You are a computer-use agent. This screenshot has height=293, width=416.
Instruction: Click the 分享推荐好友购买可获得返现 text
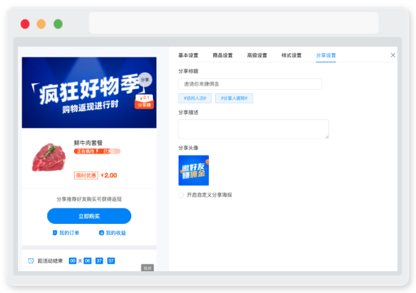click(89, 199)
